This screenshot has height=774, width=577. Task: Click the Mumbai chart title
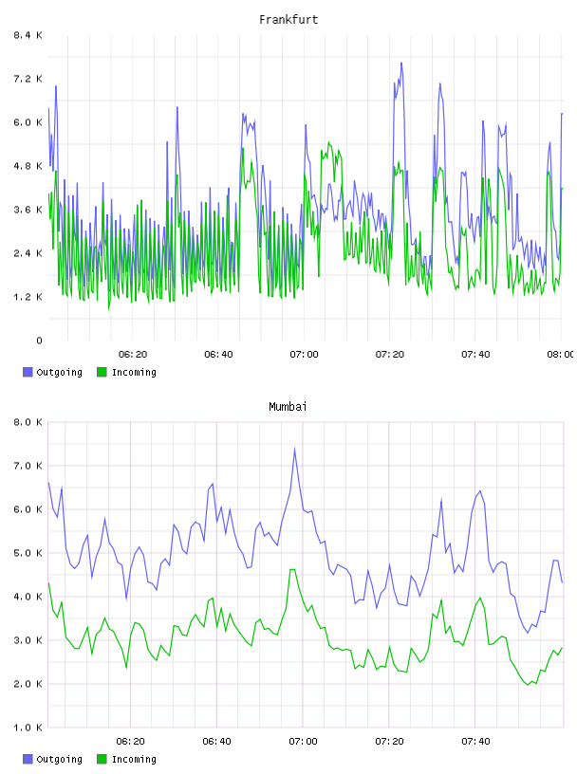coord(288,407)
